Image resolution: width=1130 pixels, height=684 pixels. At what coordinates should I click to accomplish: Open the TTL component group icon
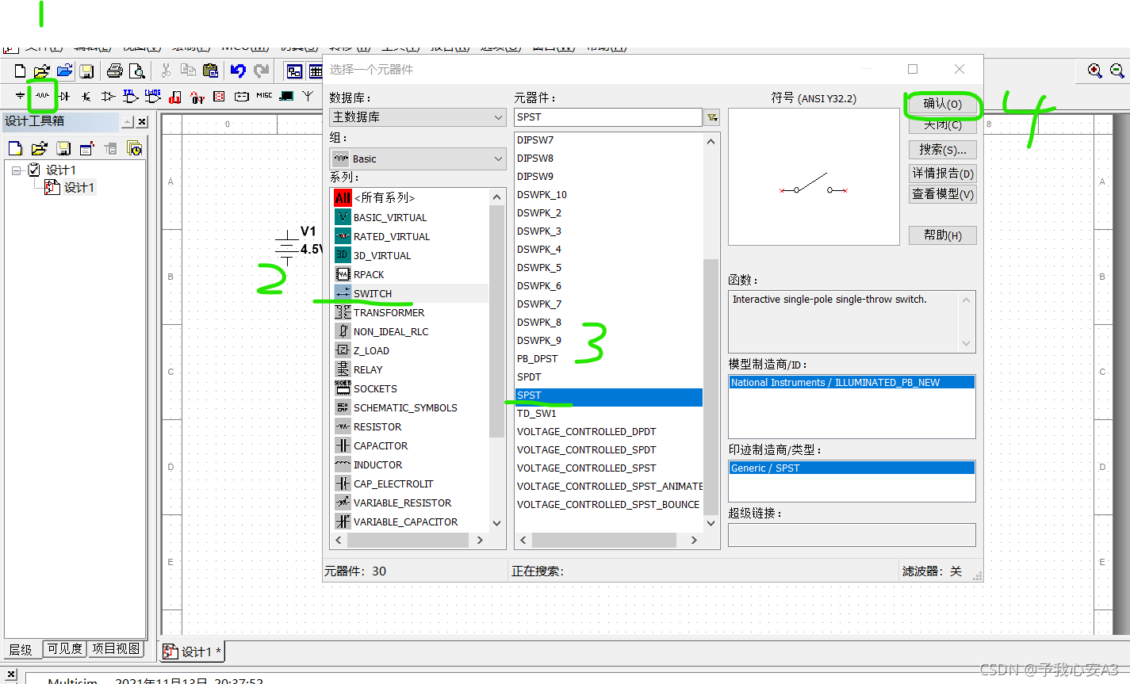pos(131,96)
